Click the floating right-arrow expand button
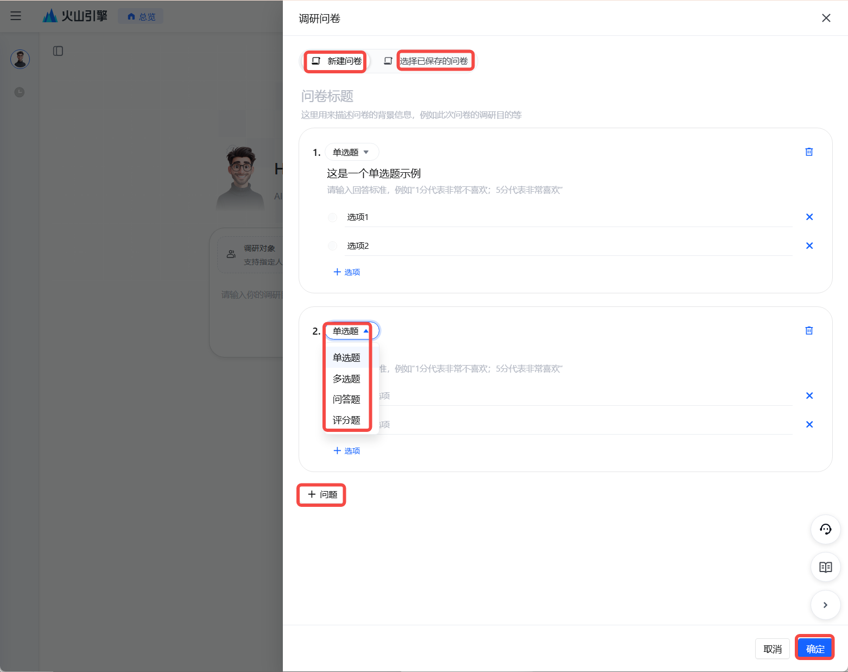The height and width of the screenshot is (672, 848). 825,605
